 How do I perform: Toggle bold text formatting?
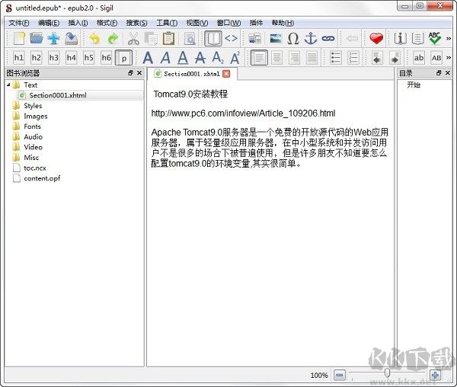148,58
